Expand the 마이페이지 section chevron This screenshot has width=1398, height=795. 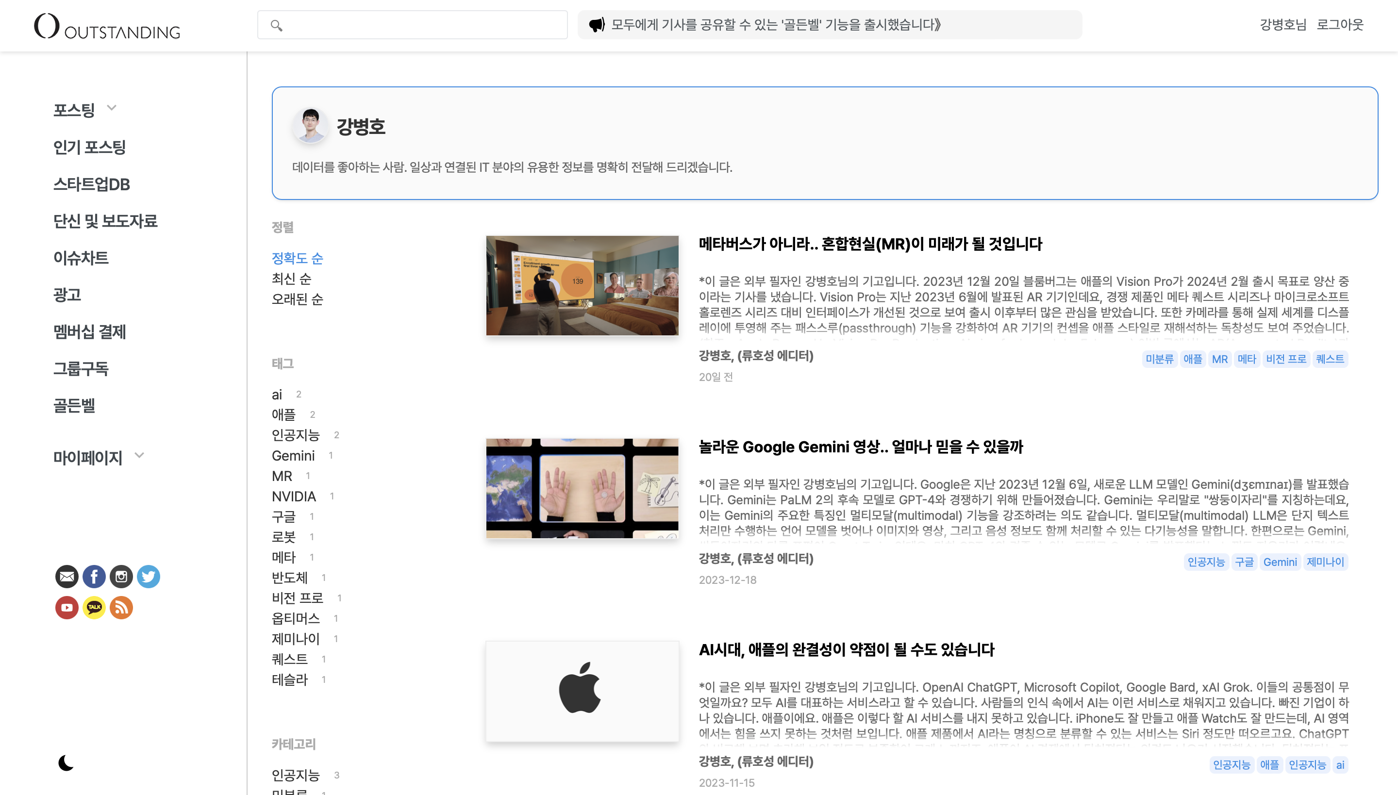click(140, 455)
